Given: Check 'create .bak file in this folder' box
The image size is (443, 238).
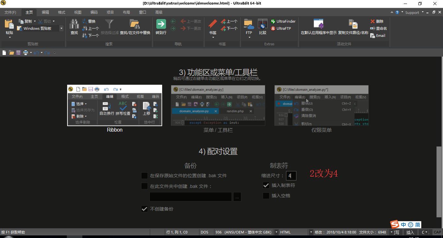Looking at the screenshot, I should point(145,186).
